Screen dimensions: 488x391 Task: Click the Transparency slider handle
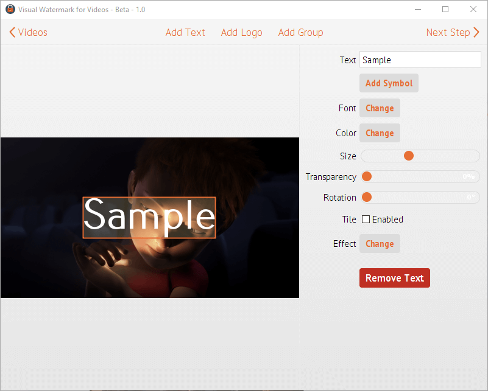[x=367, y=177]
